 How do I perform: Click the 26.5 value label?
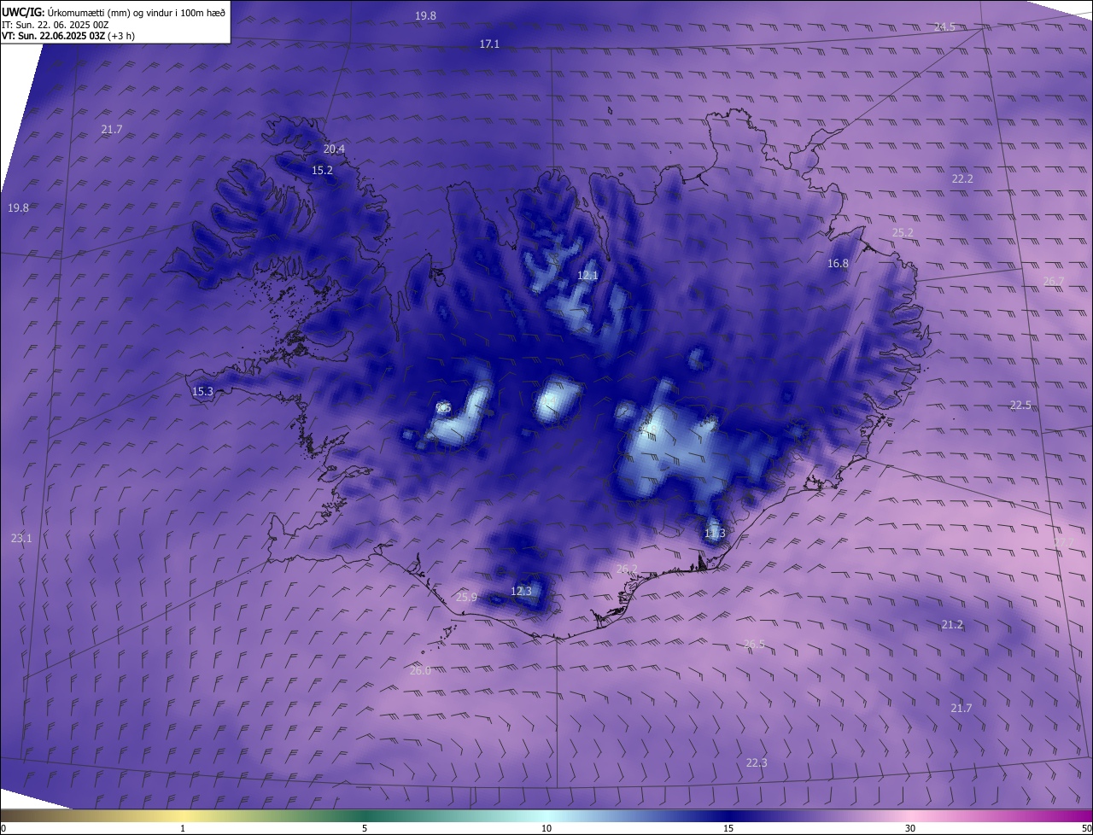[x=754, y=645]
